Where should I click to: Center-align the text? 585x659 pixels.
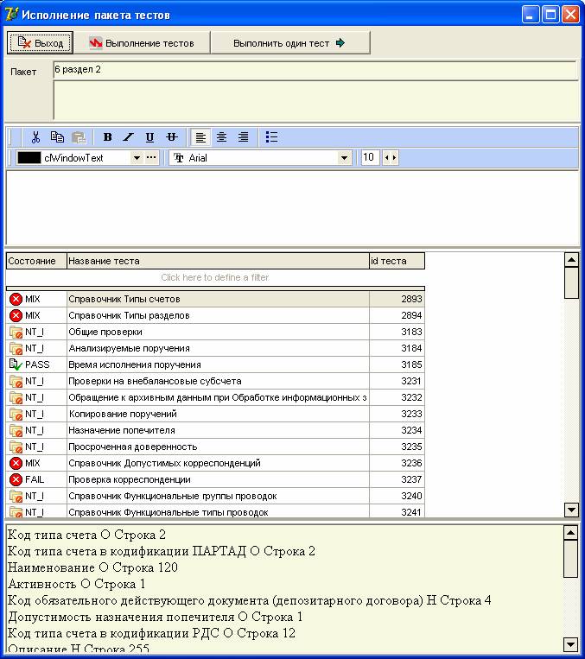click(221, 137)
